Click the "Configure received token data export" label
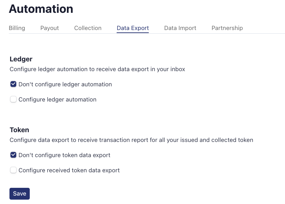The width and height of the screenshot is (285, 204). click(x=69, y=170)
